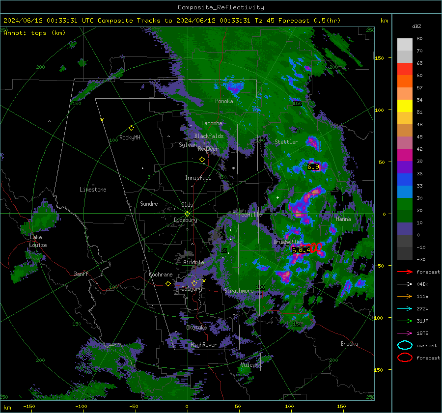Click the red forecast arrow in legend
Screen dimensions: 442x413
click(x=405, y=272)
